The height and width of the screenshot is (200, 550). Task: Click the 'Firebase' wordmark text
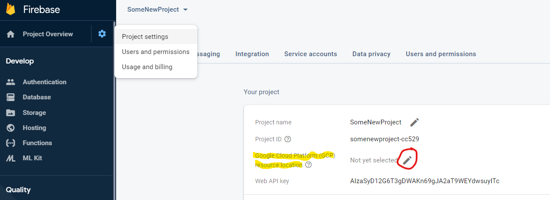41,10
